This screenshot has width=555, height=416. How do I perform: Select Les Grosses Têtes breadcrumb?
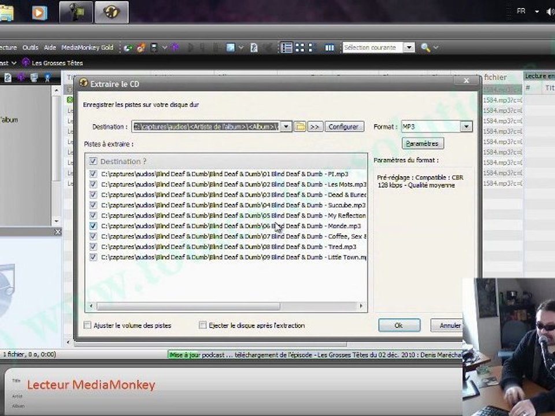[x=57, y=63]
